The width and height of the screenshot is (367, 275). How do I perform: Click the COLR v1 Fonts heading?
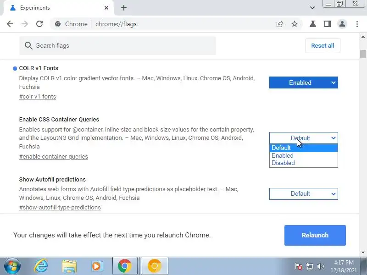click(39, 68)
